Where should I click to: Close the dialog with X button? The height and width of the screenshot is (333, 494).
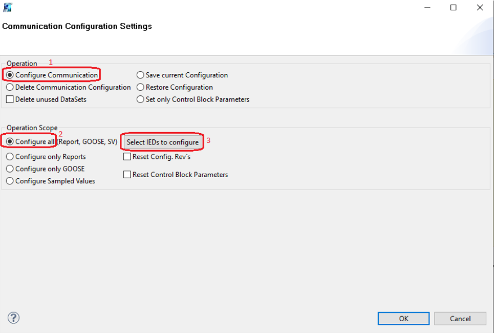click(x=480, y=8)
